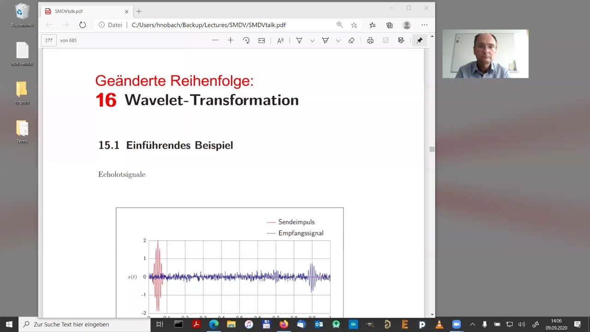Click the text '15.1 Einführendes Beispiel'

165,145
